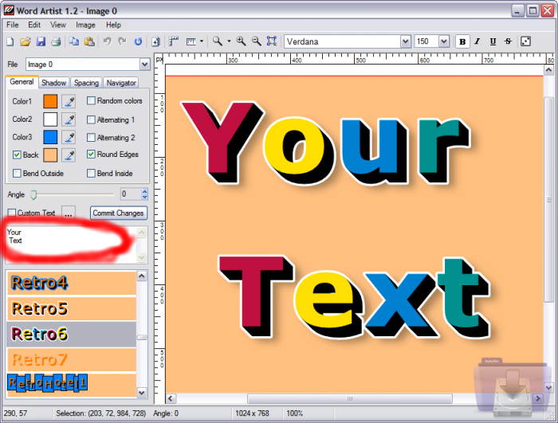This screenshot has width=558, height=423.
Task: Toggle strikethrough formatting
Action: (x=509, y=41)
